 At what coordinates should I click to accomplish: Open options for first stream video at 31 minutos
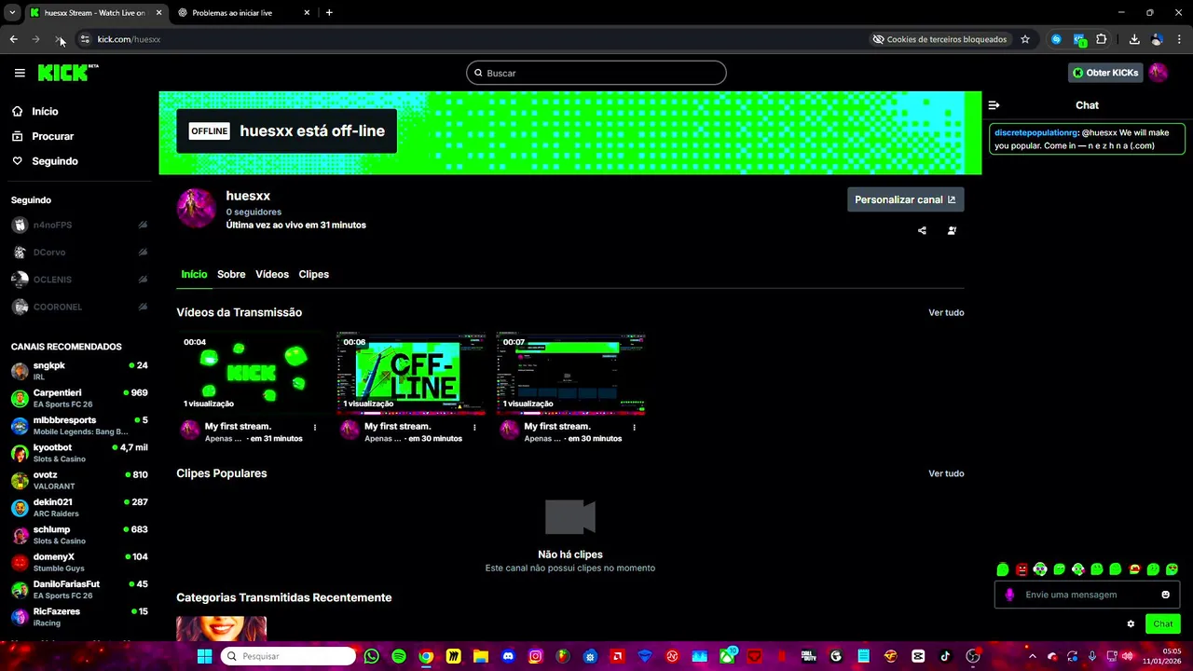[x=315, y=427]
